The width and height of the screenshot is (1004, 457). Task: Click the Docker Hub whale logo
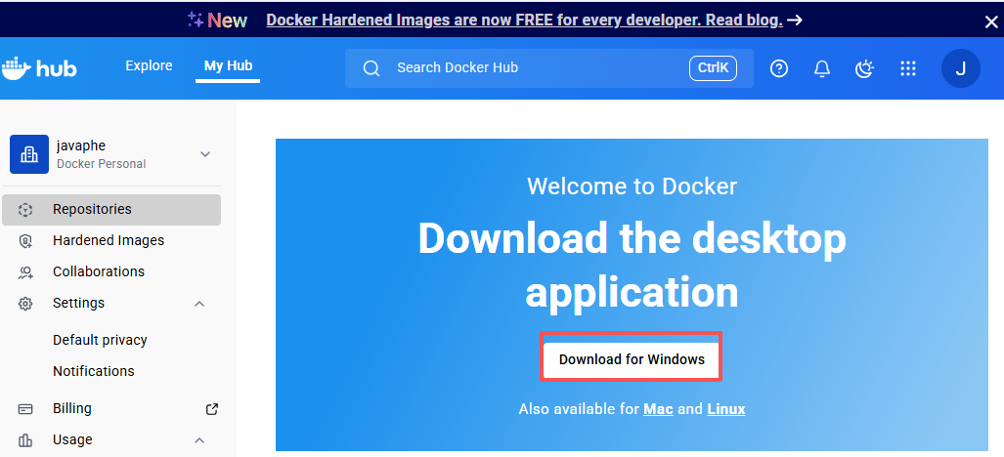tap(40, 67)
